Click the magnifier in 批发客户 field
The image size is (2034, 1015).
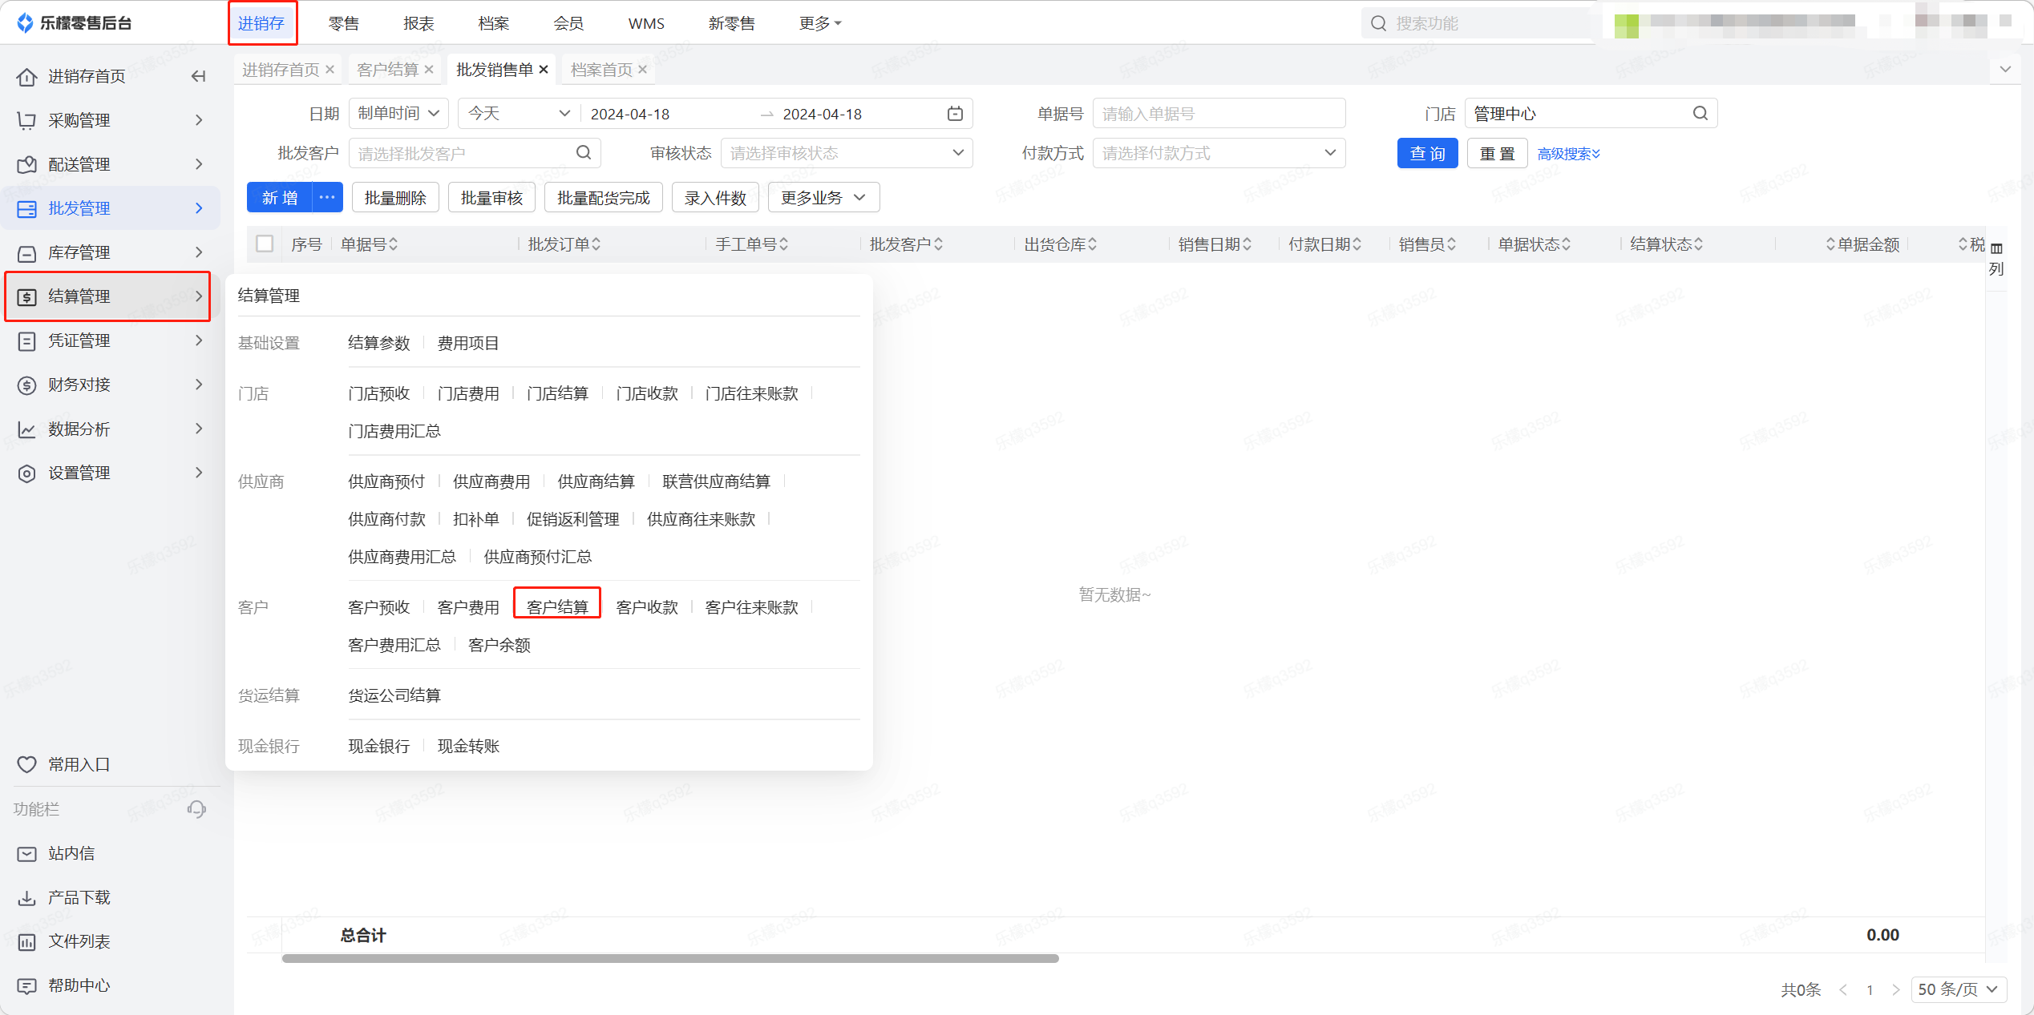(x=584, y=152)
